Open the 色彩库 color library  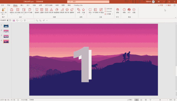tap(47, 11)
